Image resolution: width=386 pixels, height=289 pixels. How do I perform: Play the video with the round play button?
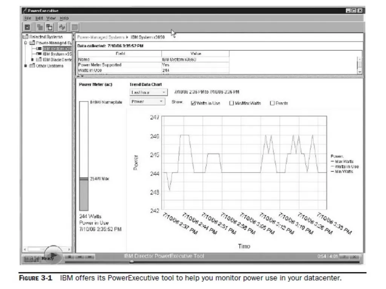53,256
